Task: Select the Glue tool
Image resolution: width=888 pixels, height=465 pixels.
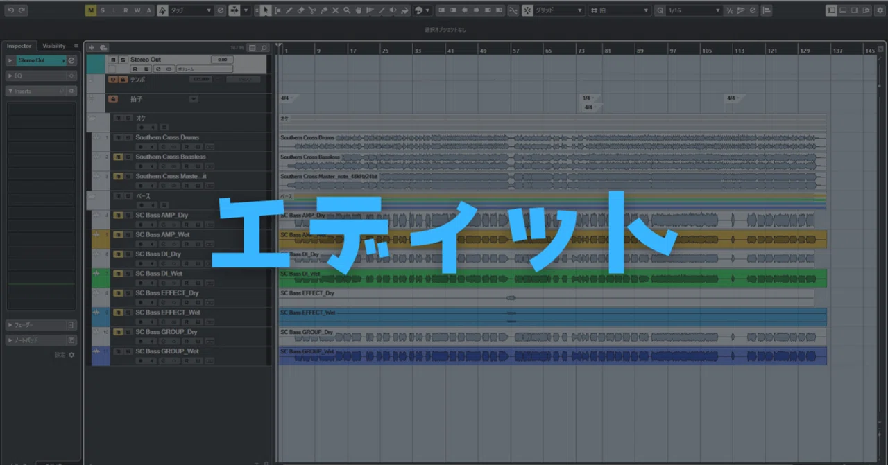Action: (x=324, y=10)
